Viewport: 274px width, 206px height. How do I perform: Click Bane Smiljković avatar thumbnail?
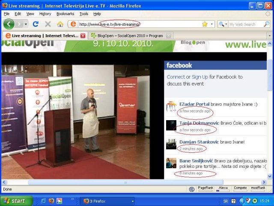click(x=171, y=163)
